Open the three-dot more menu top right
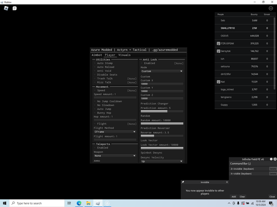The height and width of the screenshot is (207, 277). click(271, 8)
